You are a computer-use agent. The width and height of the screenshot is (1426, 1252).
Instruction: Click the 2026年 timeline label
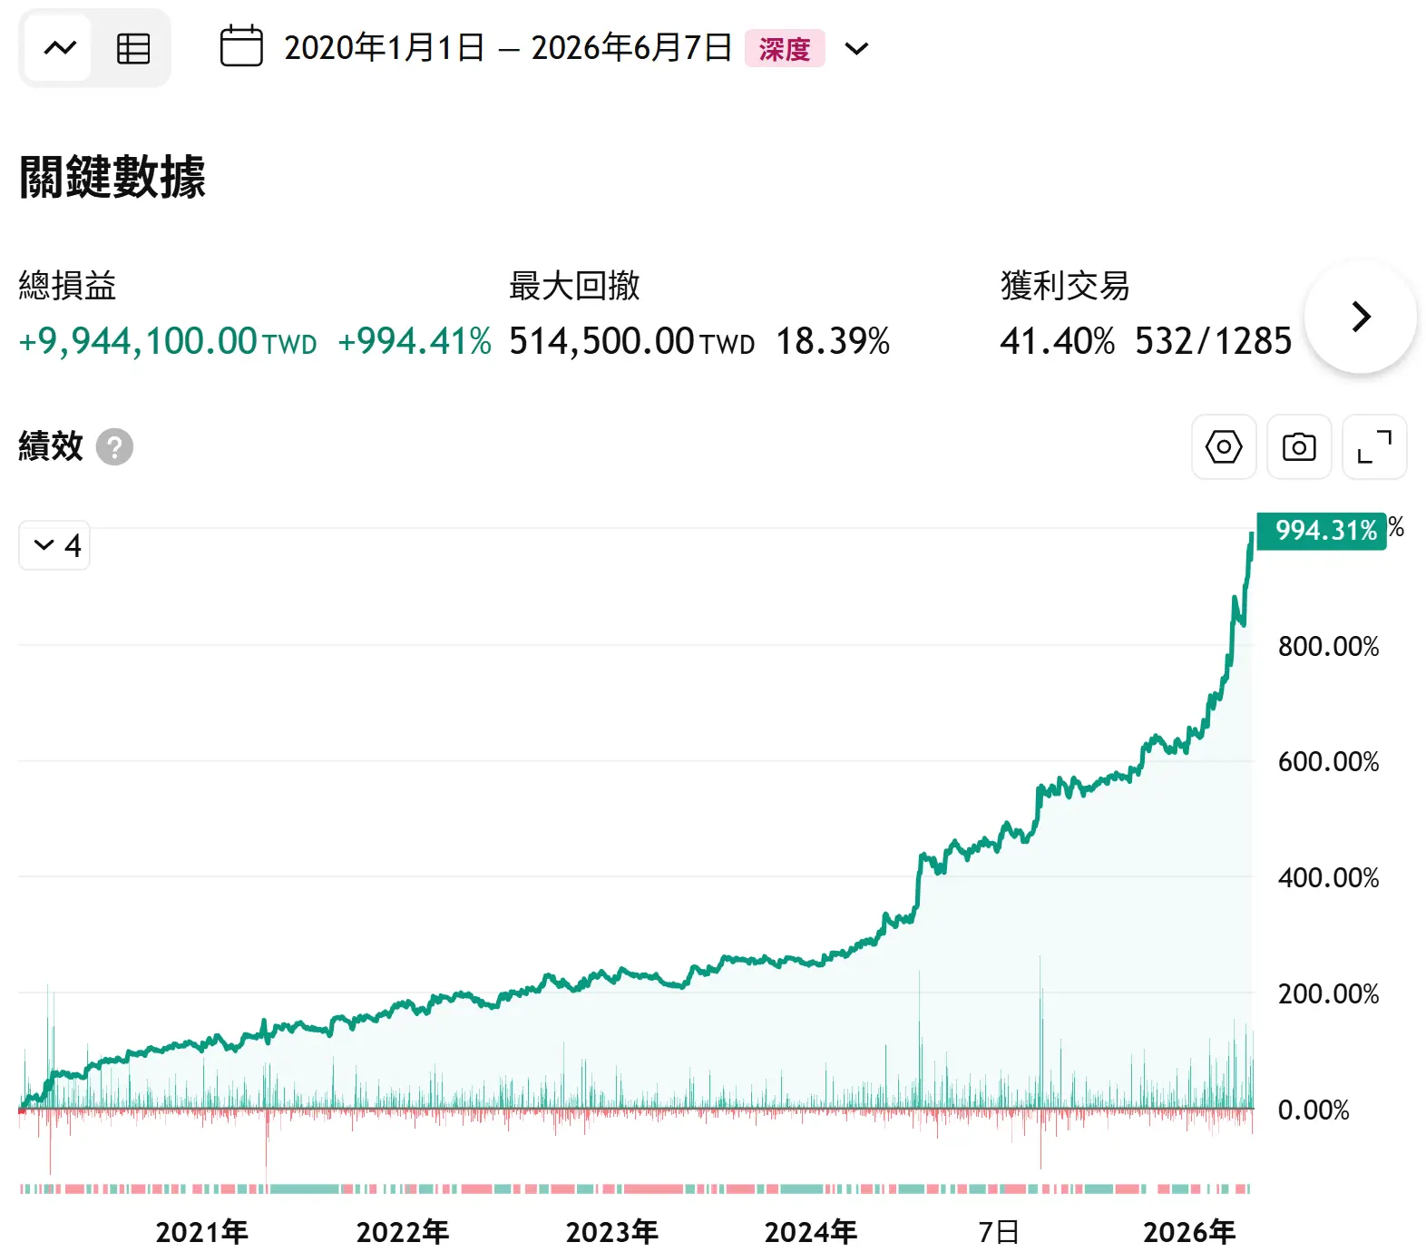(1188, 1231)
